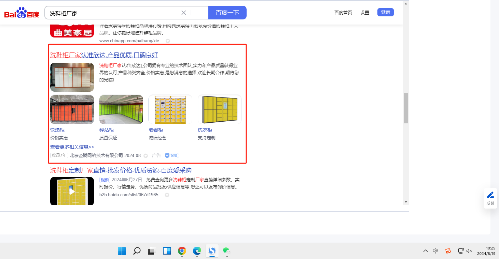The height and width of the screenshot is (259, 499).
Task: Click the 登录 button
Action: pos(386,12)
